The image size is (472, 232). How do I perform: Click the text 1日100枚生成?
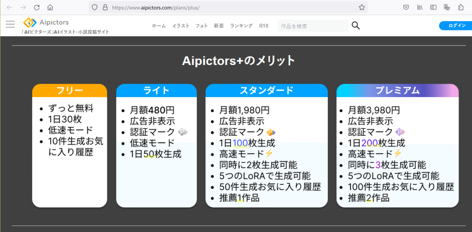(247, 143)
